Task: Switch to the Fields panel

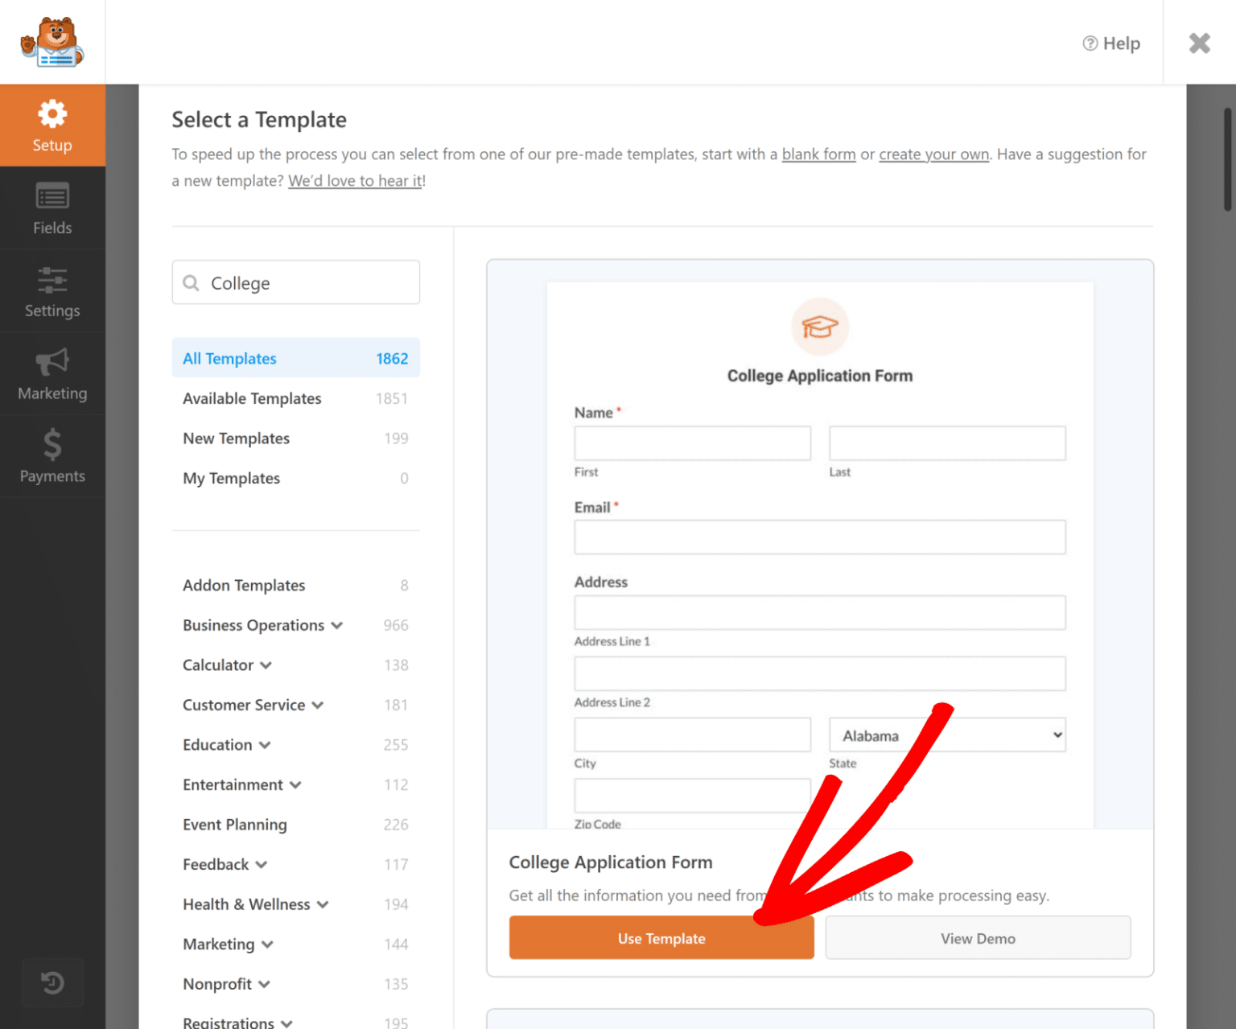Action: point(52,208)
